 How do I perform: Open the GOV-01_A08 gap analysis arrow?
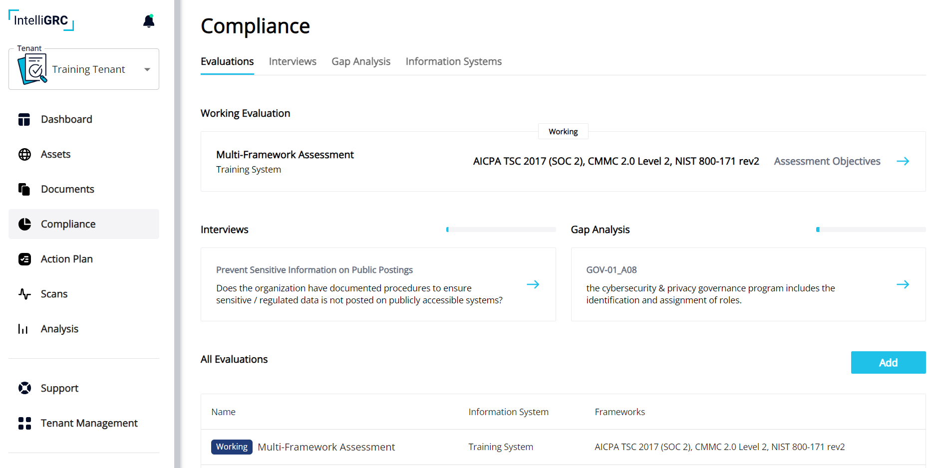(x=903, y=284)
